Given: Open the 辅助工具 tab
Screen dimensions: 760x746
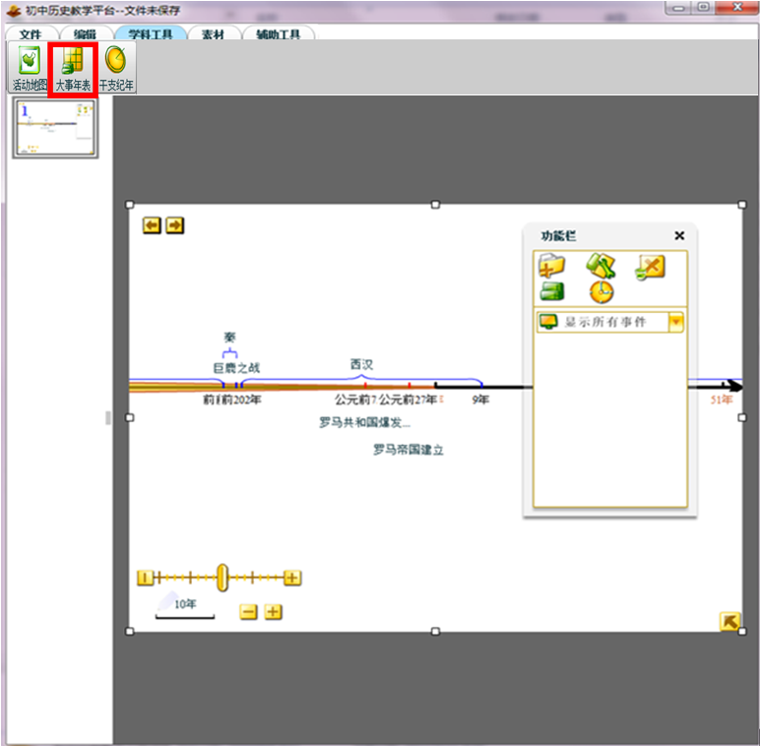Looking at the screenshot, I should point(278,34).
